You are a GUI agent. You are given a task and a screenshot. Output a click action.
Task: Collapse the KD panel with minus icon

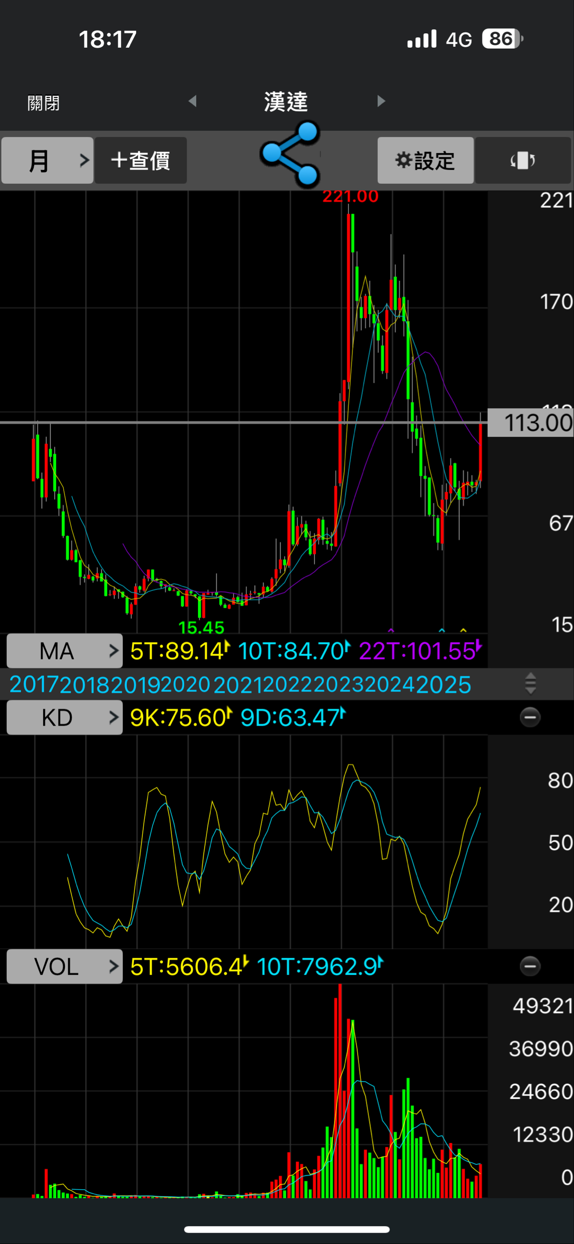530,717
